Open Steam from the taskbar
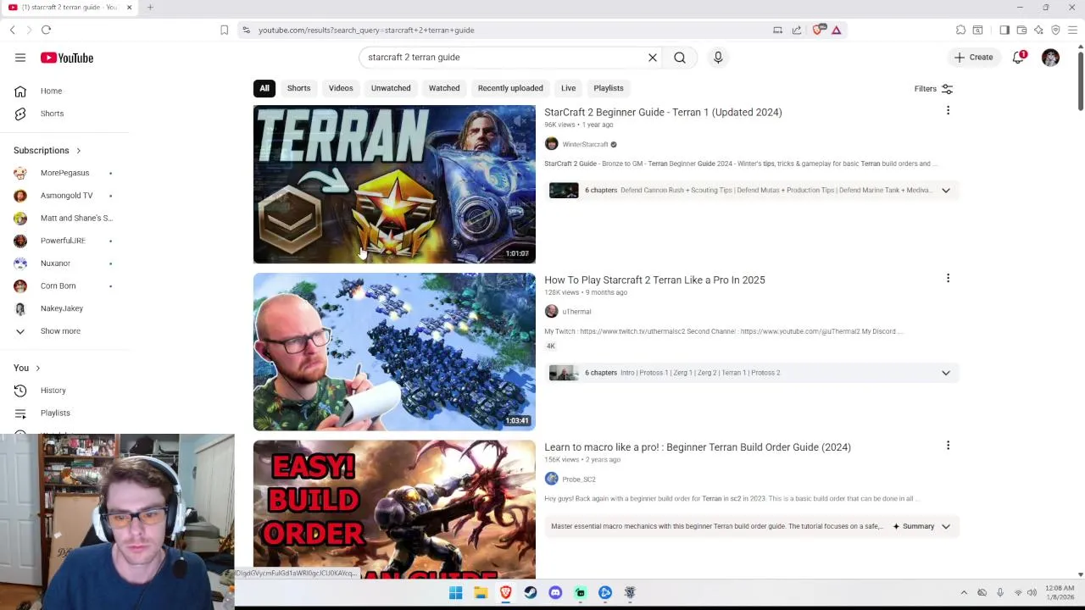1085x610 pixels. [531, 593]
